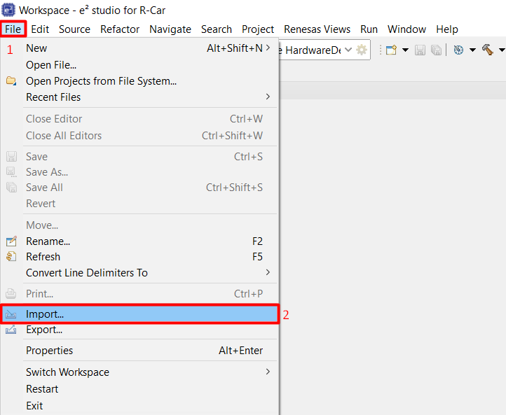Click the build configuration toolbar icon

point(458,50)
